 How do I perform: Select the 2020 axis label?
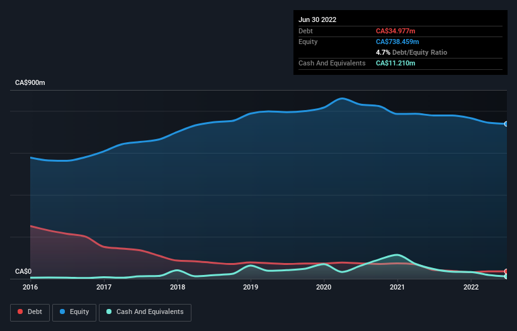click(x=324, y=287)
